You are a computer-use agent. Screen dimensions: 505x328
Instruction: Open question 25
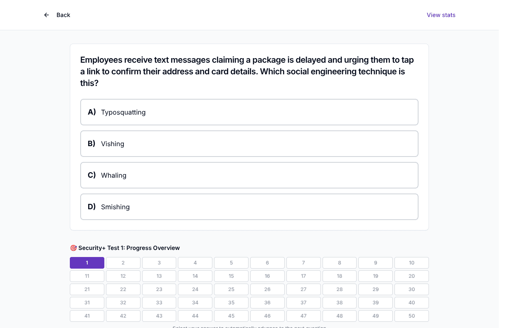(x=231, y=289)
